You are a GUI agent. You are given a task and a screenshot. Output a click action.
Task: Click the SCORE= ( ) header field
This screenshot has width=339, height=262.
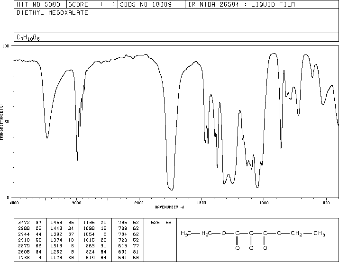[x=92, y=4]
